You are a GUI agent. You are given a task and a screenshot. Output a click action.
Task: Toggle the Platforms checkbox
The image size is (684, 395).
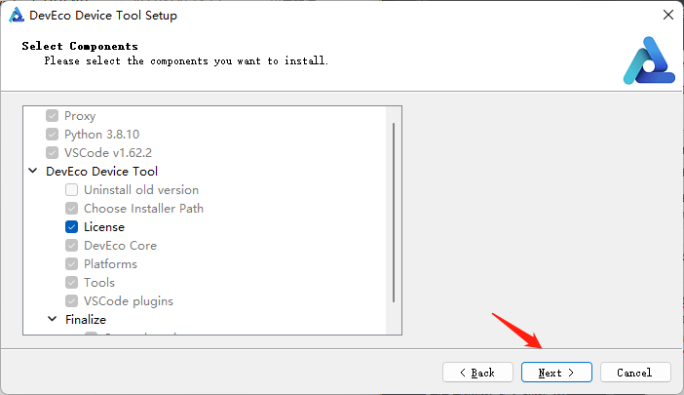pos(71,264)
